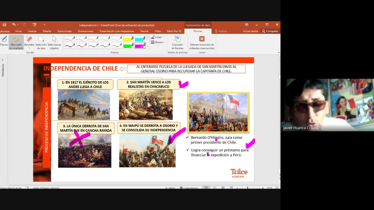Switch to Slide Sorter view

214,188
